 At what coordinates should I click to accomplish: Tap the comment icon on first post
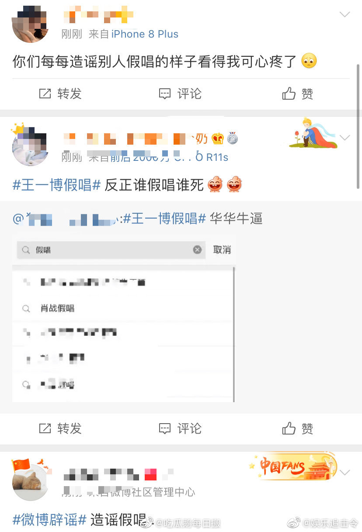(165, 94)
